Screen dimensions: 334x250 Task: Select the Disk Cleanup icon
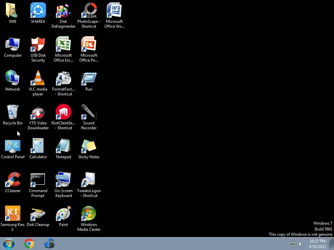pyautogui.click(x=38, y=214)
